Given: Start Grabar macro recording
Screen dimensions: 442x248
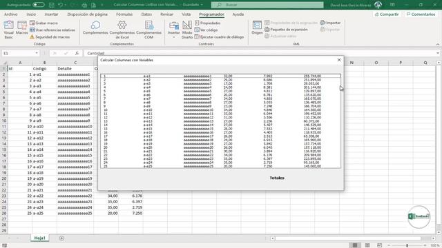Looking at the screenshot, I should [44, 23].
